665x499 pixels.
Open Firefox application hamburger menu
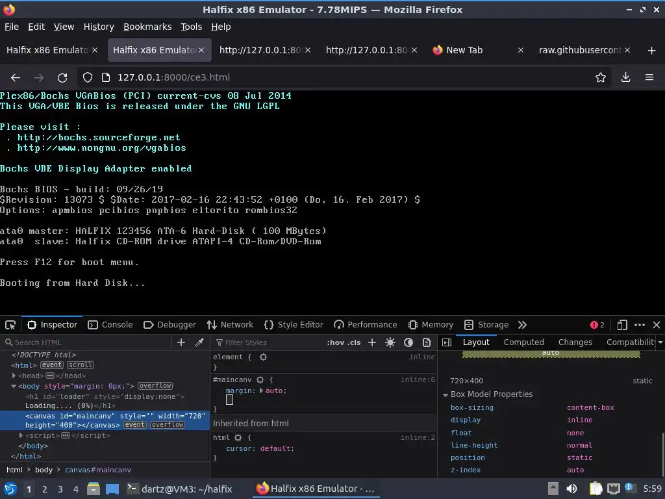point(649,78)
